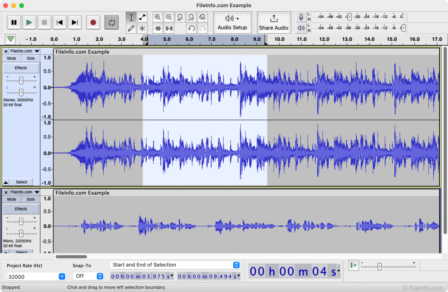Toggle the Loop playback button

(112, 22)
